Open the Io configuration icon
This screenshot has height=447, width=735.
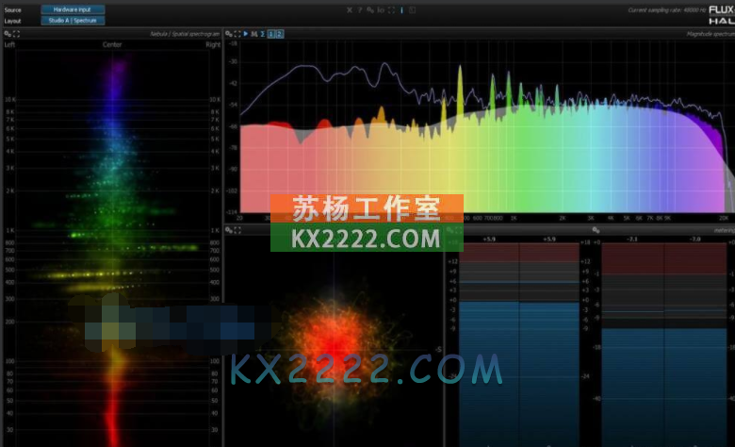[x=381, y=9]
